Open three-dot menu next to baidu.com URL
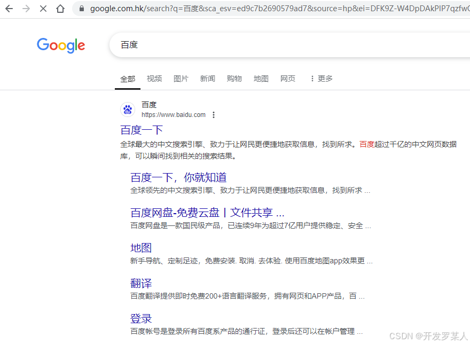The height and width of the screenshot is (344, 470). point(214,115)
